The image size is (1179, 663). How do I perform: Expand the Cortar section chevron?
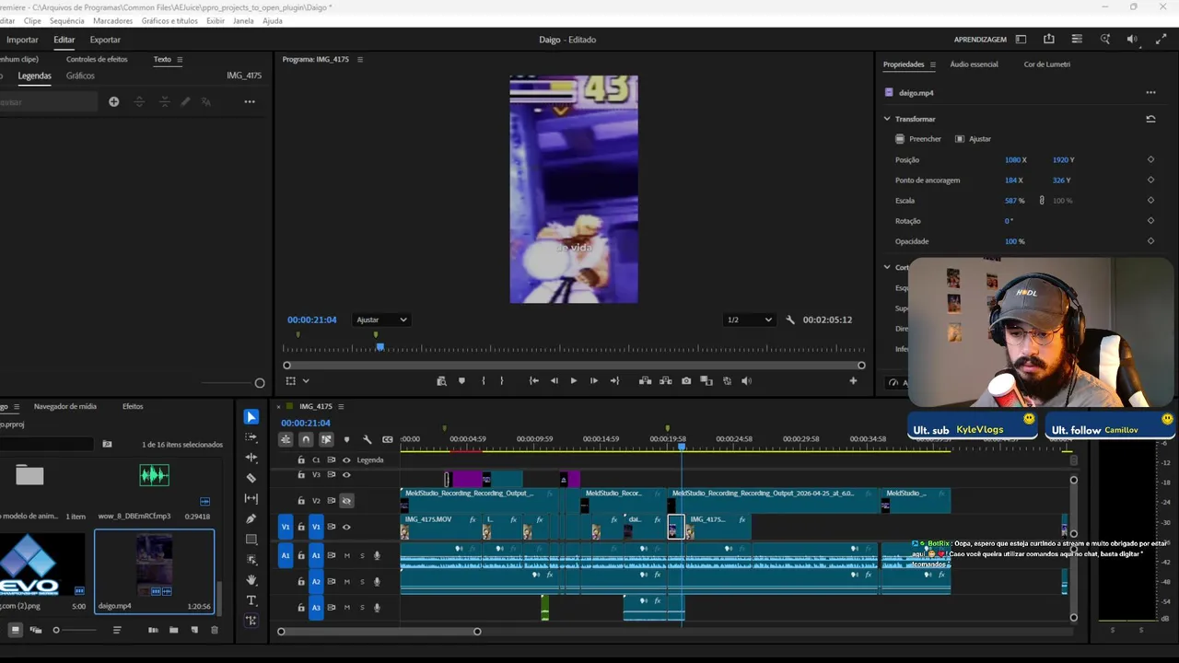[x=887, y=267]
